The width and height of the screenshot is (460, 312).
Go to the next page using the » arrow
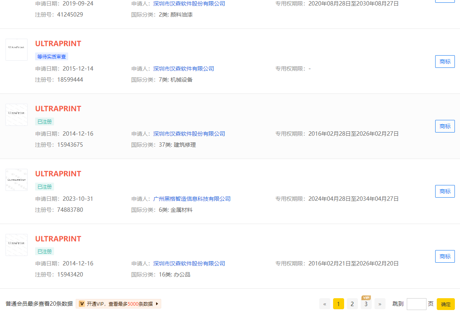point(380,304)
